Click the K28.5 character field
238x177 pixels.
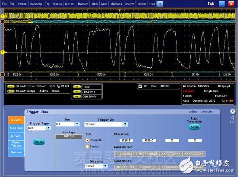128,141
